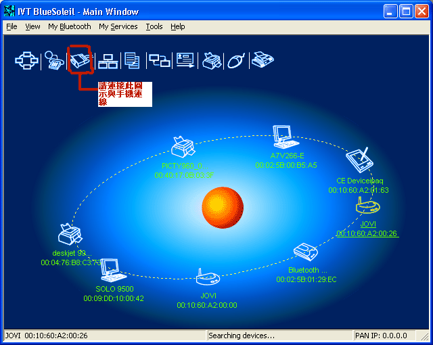Image resolution: width=433 pixels, height=345 pixels.
Task: Open the View menu
Action: pos(32,26)
